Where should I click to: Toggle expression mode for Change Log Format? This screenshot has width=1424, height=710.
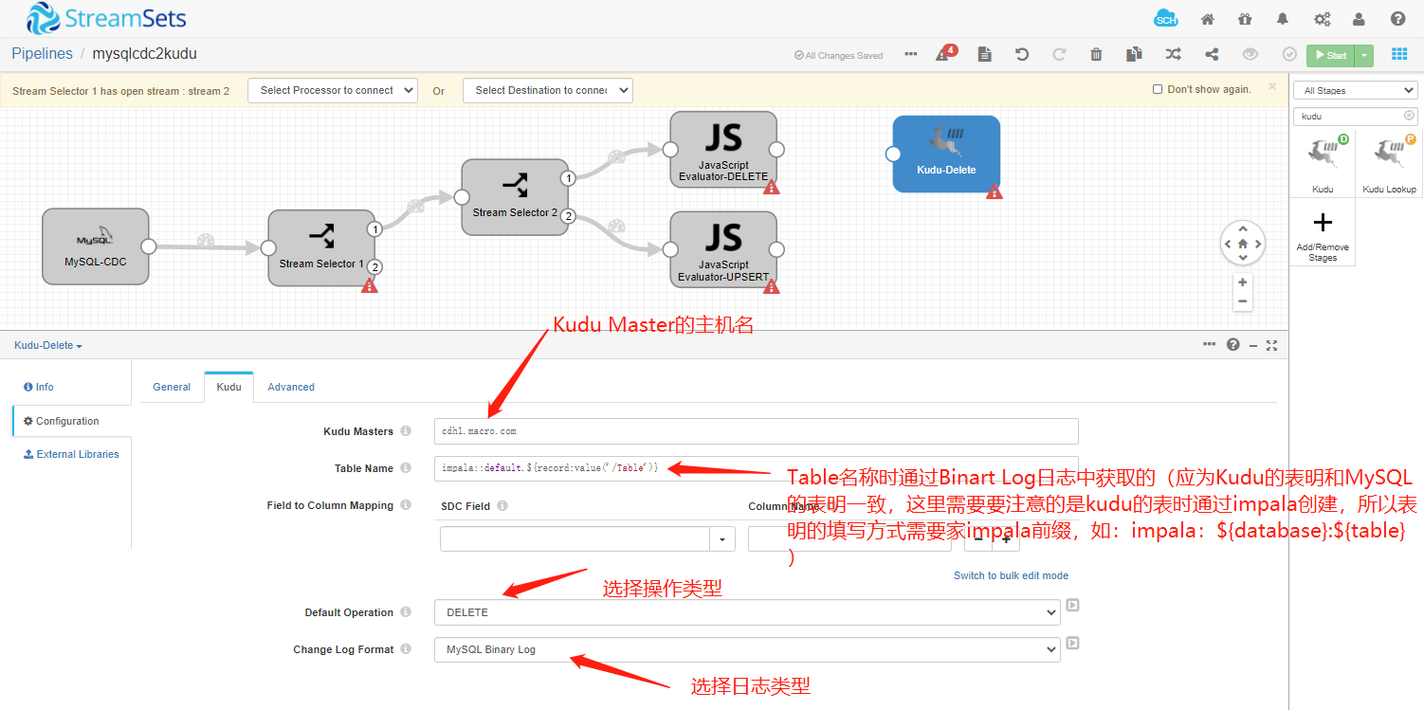[1073, 643]
